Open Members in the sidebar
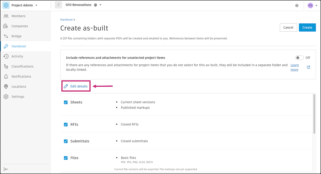321x174 pixels. (x=18, y=16)
